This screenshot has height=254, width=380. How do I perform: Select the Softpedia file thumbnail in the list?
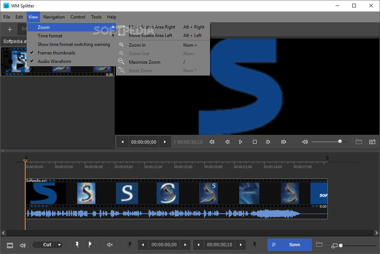pyautogui.click(x=57, y=61)
